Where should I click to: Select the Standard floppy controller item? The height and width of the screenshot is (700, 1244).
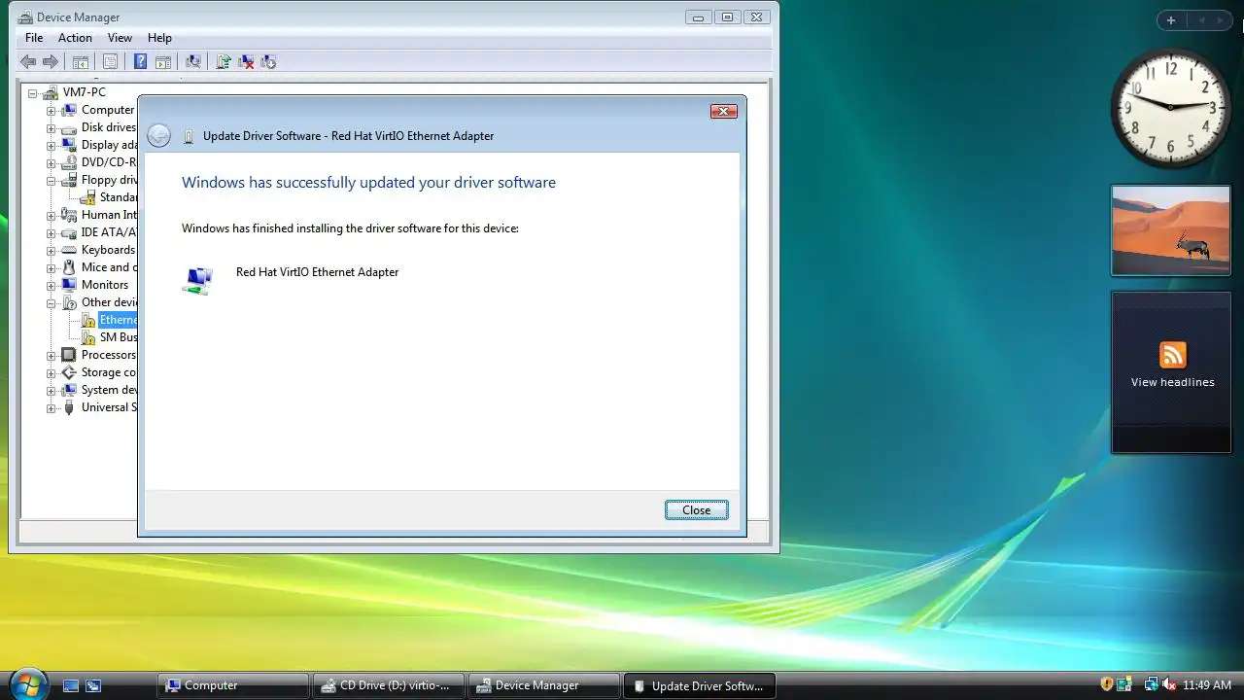pos(119,197)
